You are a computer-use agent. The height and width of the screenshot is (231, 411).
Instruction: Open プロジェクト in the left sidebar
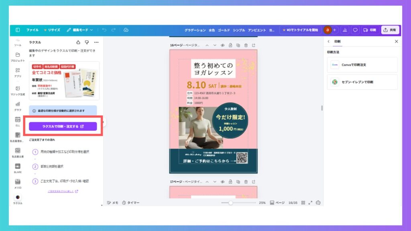pyautogui.click(x=18, y=57)
